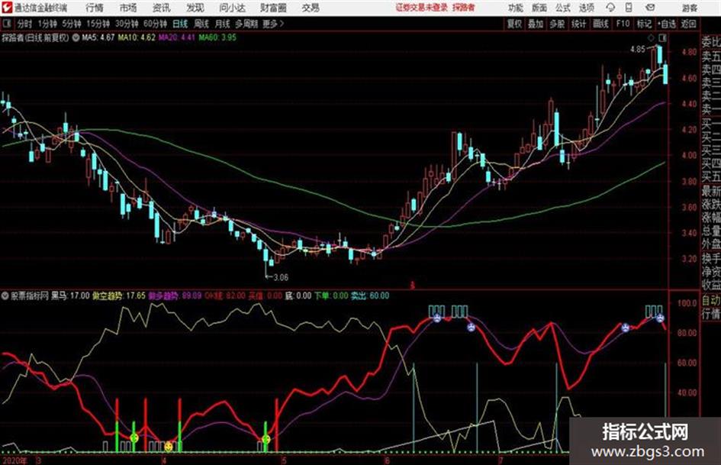The height and width of the screenshot is (465, 721).
Task: Click the MA60: 3.95 indicator value
Action: (217, 37)
